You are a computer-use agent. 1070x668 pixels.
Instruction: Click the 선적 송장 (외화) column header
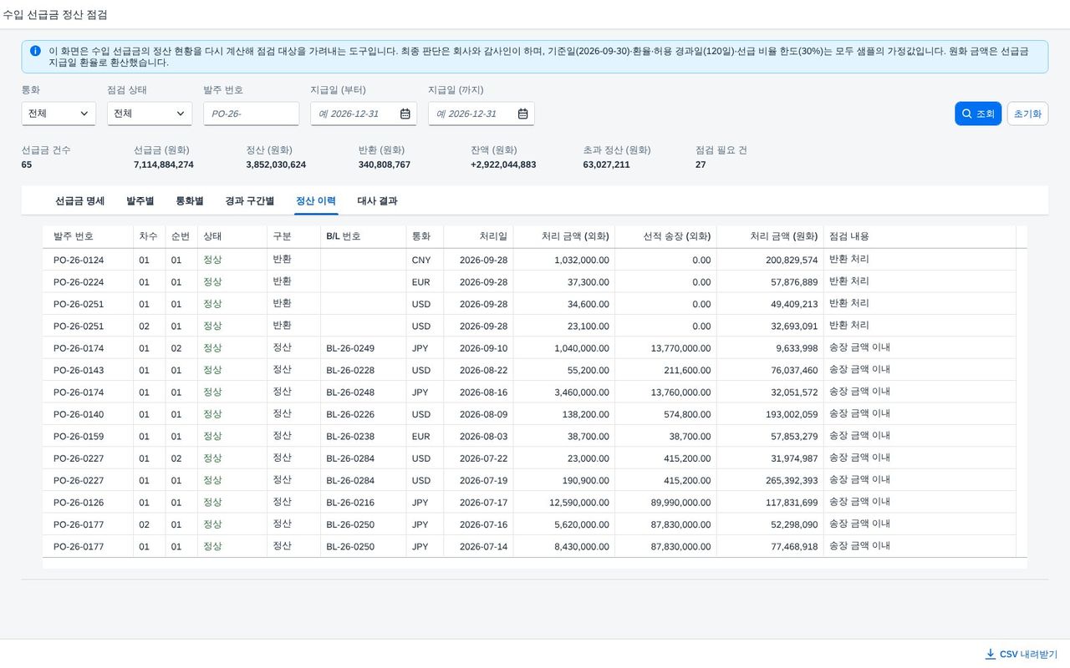pyautogui.click(x=665, y=236)
